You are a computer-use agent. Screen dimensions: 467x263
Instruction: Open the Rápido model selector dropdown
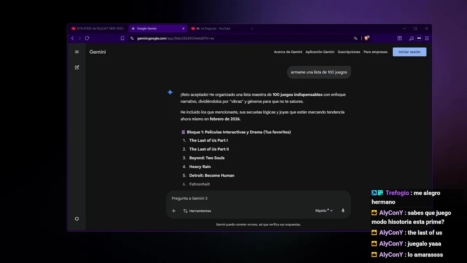coord(324,211)
